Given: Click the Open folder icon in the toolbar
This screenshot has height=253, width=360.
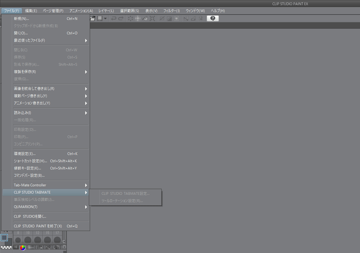Looking at the screenshot, I should [x=92, y=19].
